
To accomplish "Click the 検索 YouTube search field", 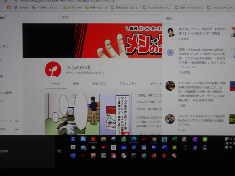I will click(x=111, y=17).
